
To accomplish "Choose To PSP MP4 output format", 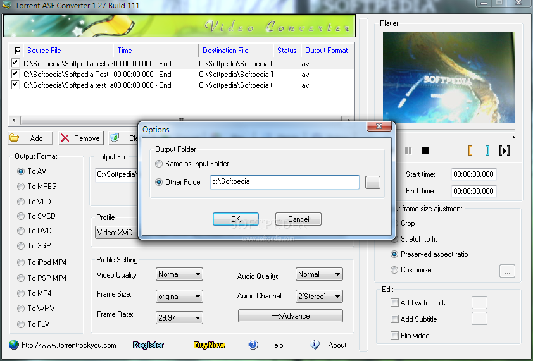I will (21, 278).
